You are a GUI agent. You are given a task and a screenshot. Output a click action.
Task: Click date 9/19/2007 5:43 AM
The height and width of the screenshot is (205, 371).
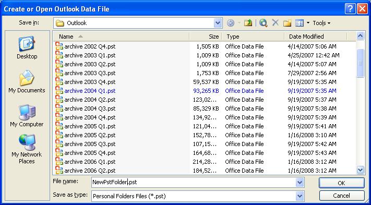[x=312, y=153]
